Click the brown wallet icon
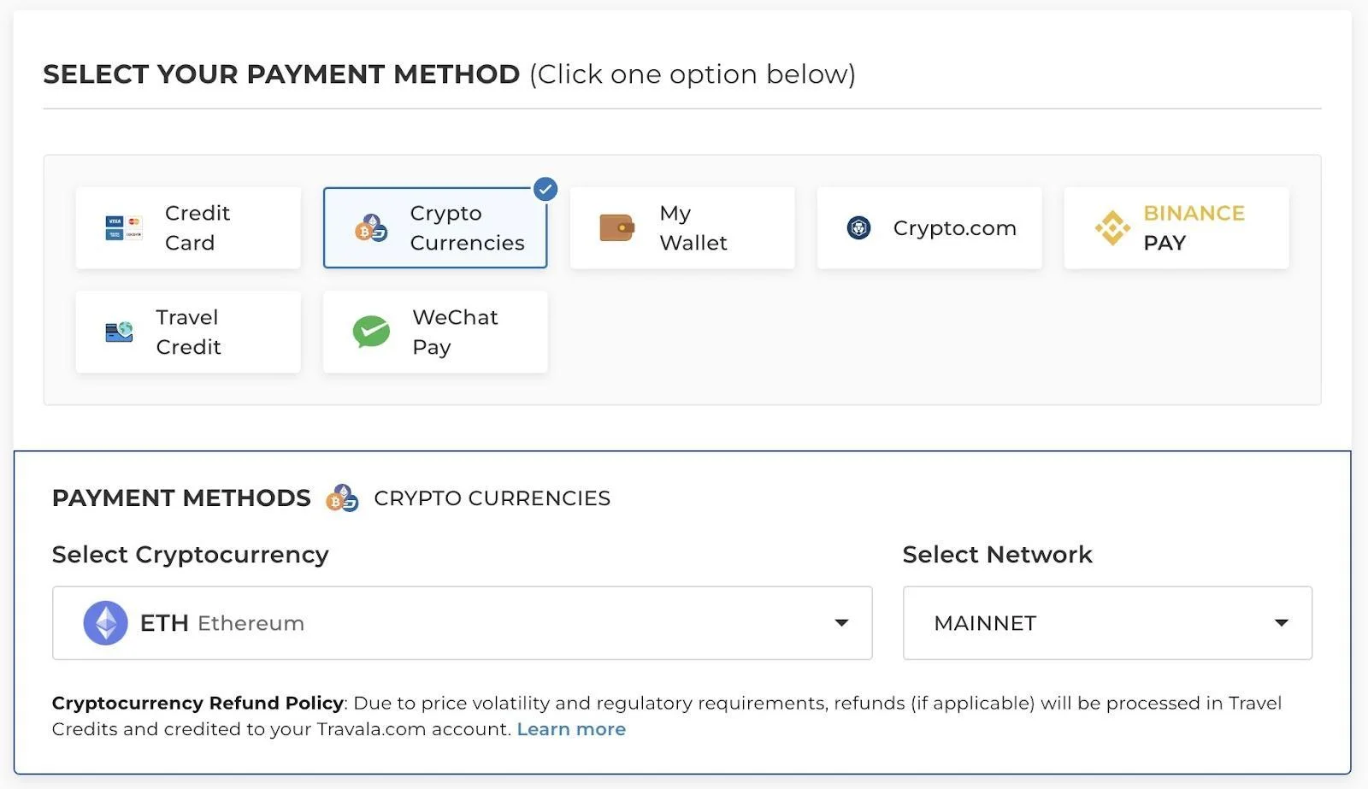This screenshot has height=789, width=1368. 616,228
